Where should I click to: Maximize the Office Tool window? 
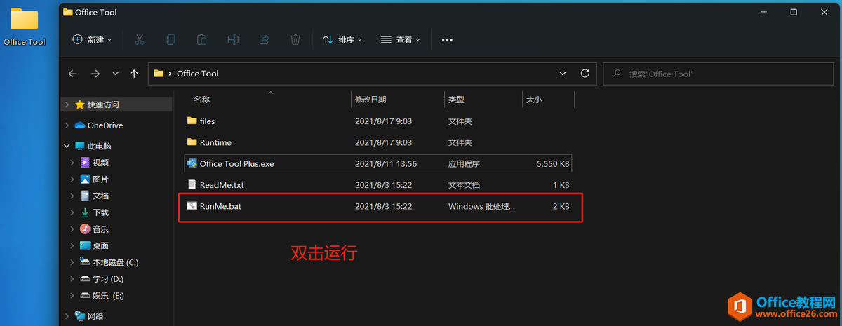click(x=794, y=12)
